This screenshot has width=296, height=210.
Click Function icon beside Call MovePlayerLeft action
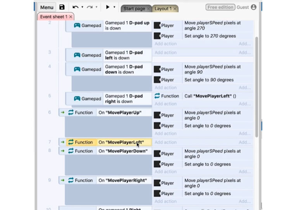pyautogui.click(x=157, y=96)
